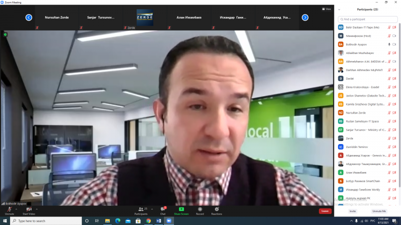Collapse Participants panel chevron
This screenshot has width=401, height=225.
(339, 9)
